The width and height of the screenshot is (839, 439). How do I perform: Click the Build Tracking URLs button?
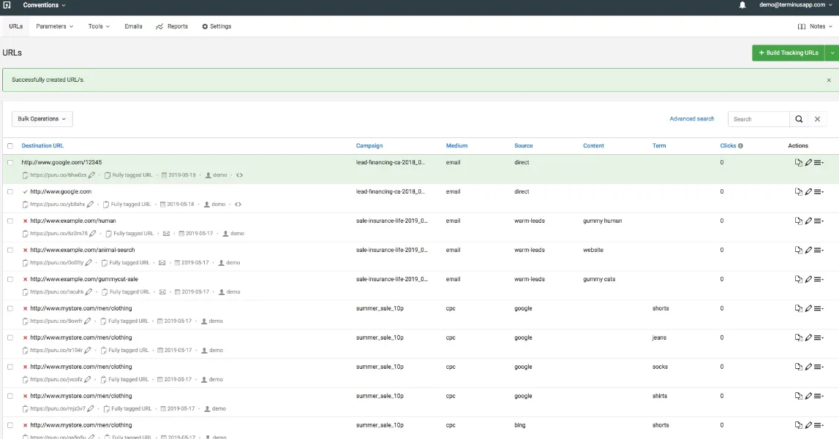(x=788, y=53)
